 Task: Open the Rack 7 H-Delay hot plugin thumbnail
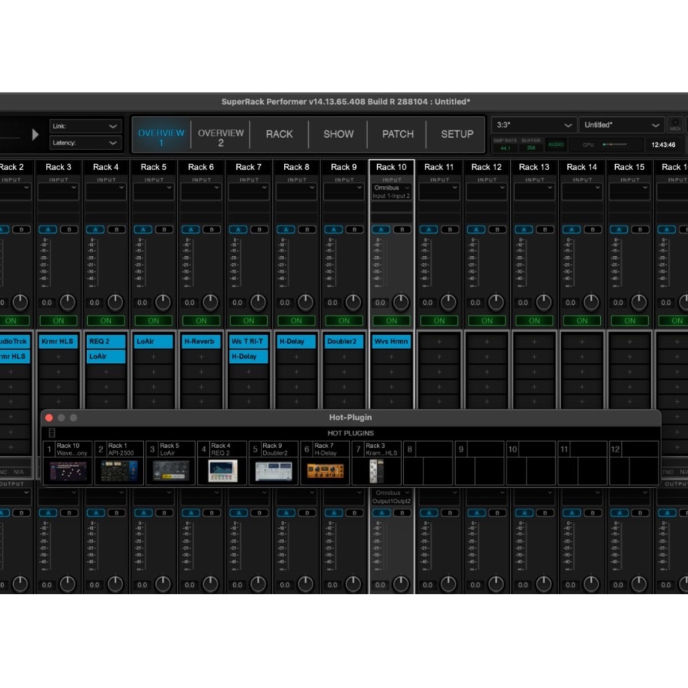325,471
